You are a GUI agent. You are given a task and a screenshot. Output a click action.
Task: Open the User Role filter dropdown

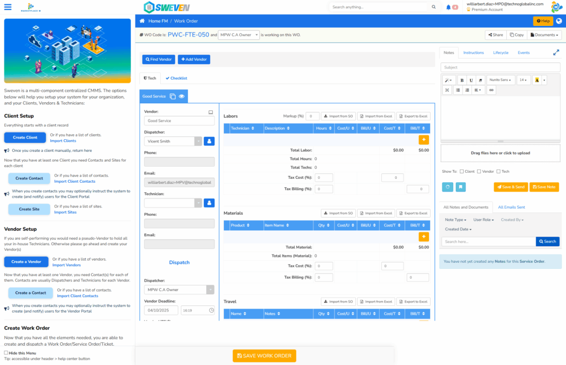point(484,220)
